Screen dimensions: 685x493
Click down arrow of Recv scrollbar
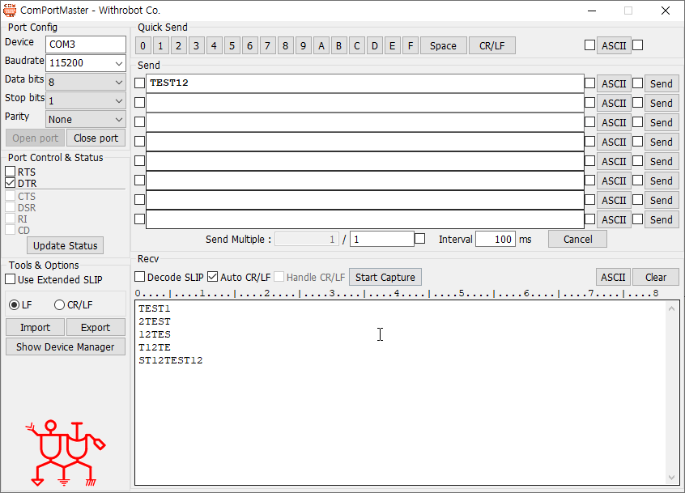coord(672,478)
